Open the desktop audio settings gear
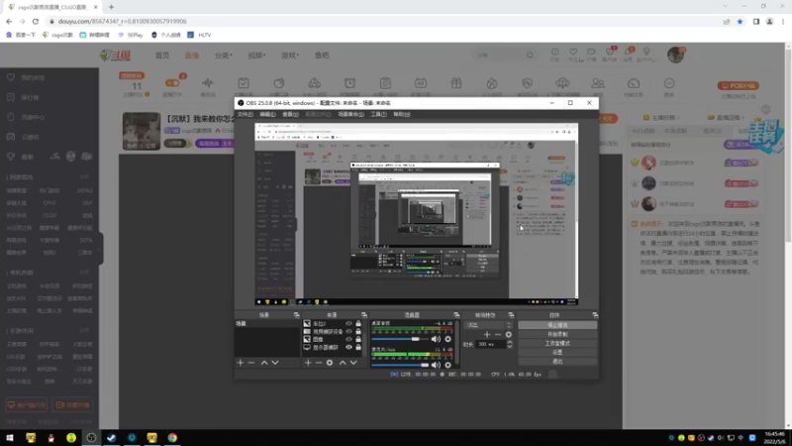 (x=447, y=339)
